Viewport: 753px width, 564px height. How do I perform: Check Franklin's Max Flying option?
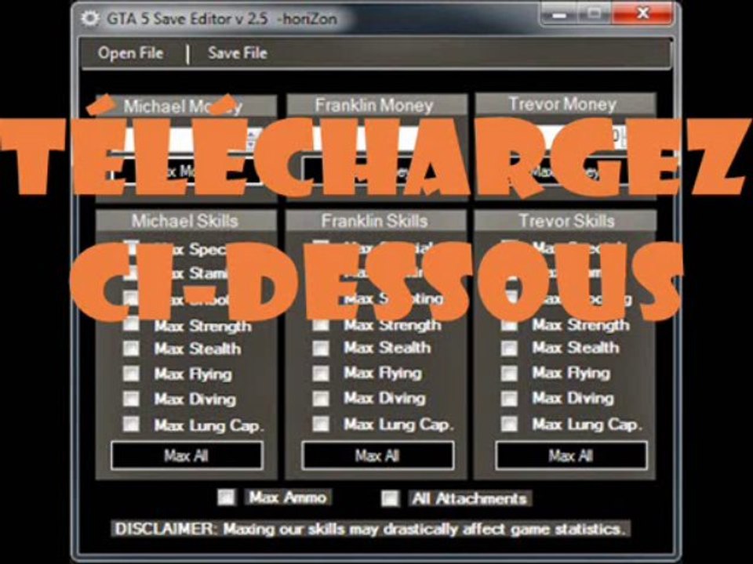[x=321, y=373]
